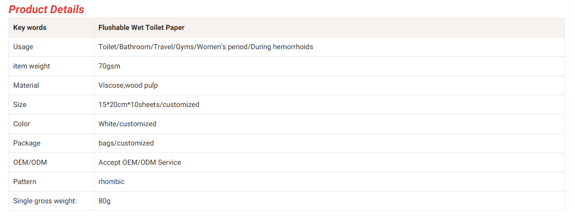
Task: Click the 80g gross weight value
Action: [105, 201]
